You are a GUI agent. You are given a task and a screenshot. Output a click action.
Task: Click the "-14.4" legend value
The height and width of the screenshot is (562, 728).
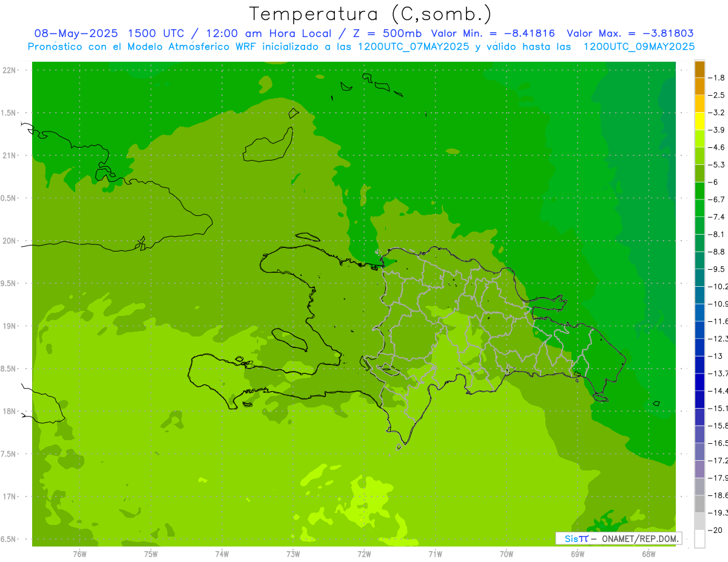(x=719, y=390)
